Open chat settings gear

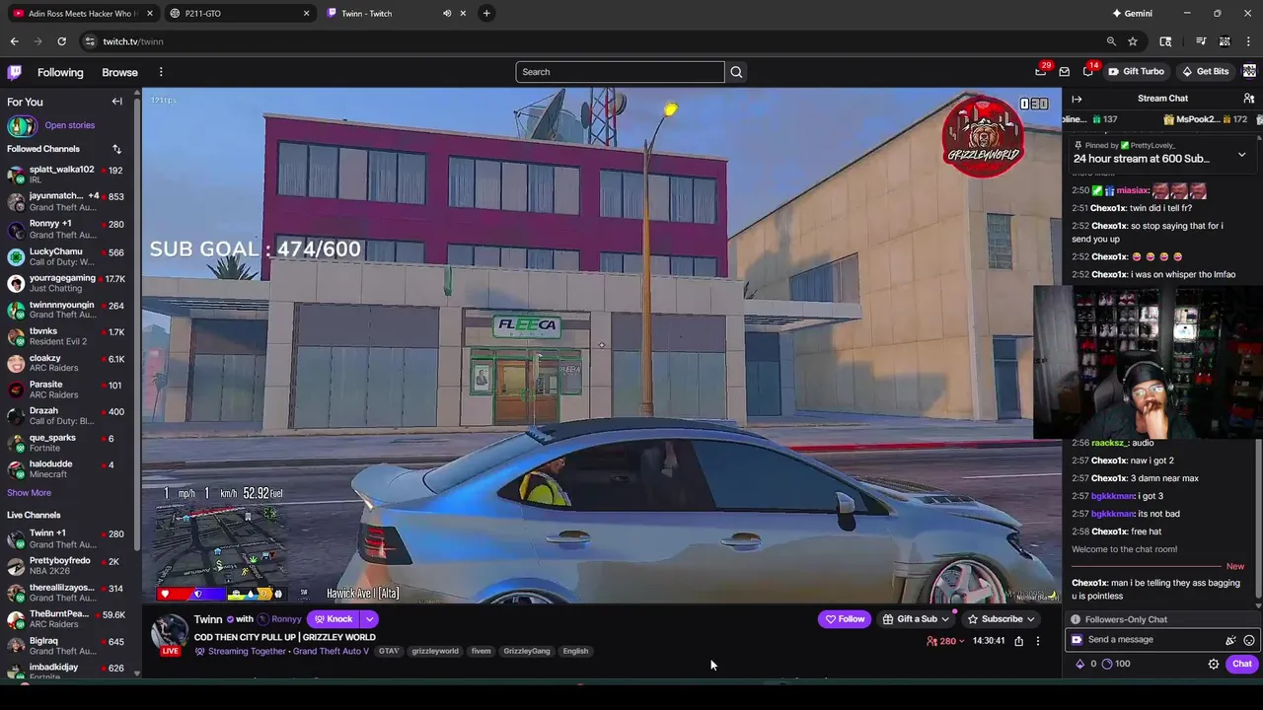1214,664
